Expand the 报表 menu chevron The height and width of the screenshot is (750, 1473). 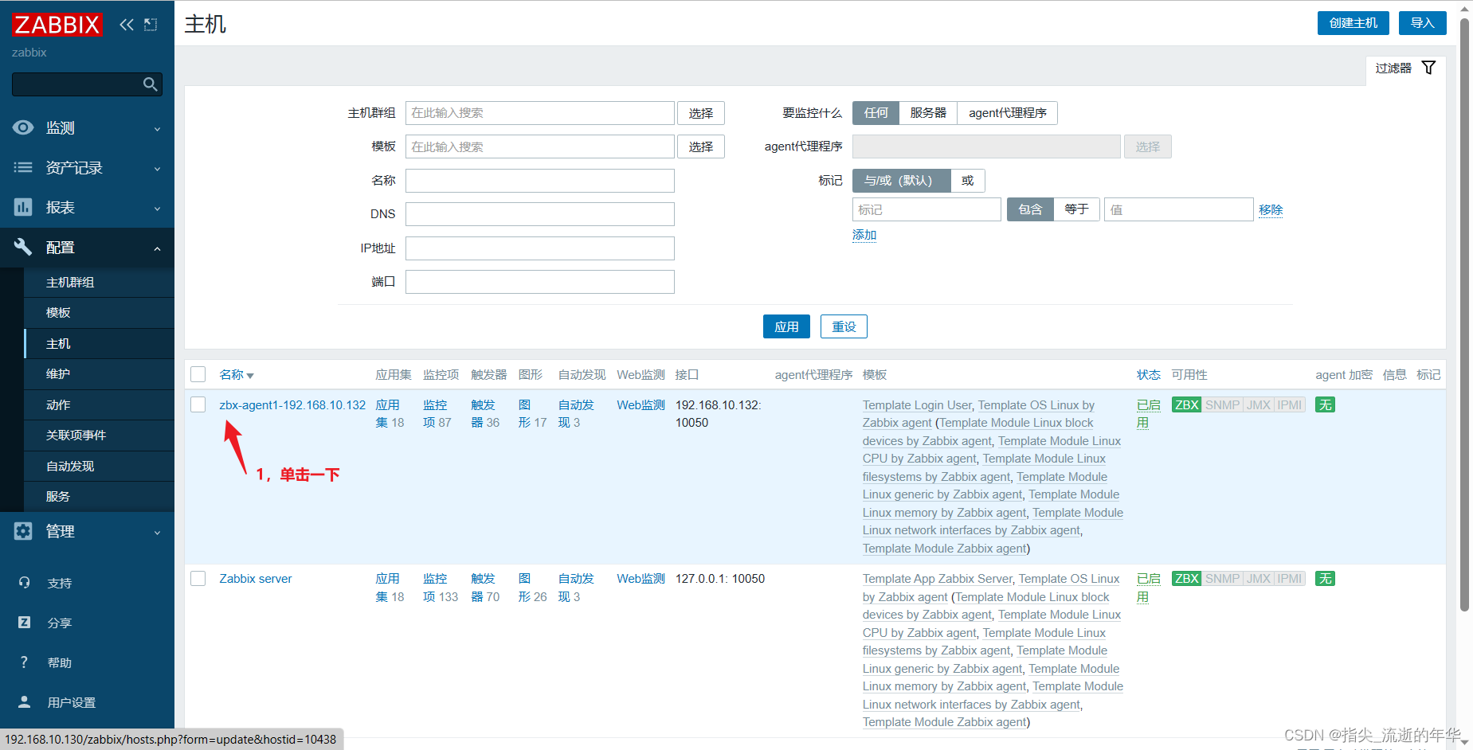157,209
